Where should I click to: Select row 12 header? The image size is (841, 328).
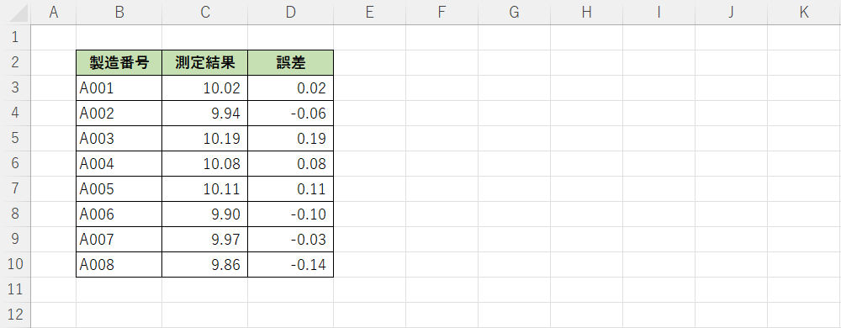[x=15, y=315]
